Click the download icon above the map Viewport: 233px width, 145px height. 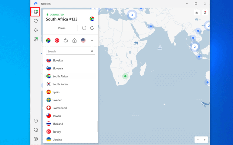pos(197,13)
